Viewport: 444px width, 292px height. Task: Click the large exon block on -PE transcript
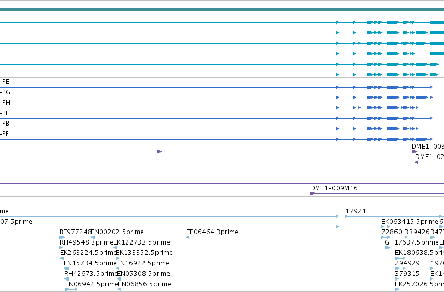[392, 87]
